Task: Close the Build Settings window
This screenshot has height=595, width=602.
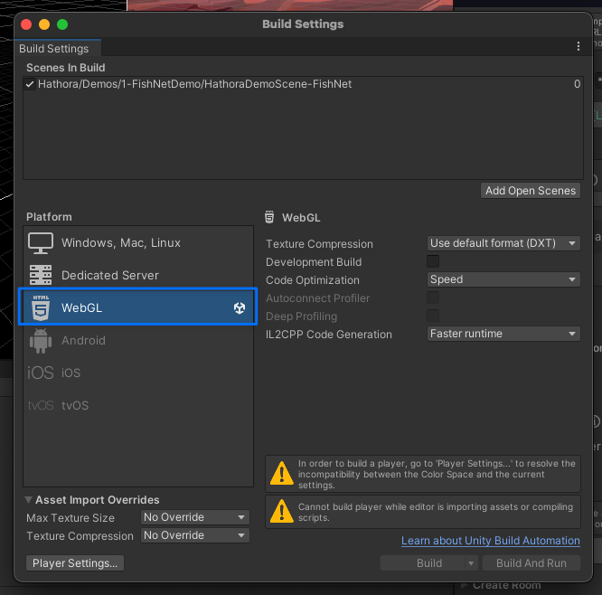Action: click(26, 24)
